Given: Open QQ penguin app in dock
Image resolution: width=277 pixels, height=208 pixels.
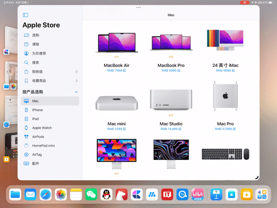Looking at the screenshot, I should point(106,194).
